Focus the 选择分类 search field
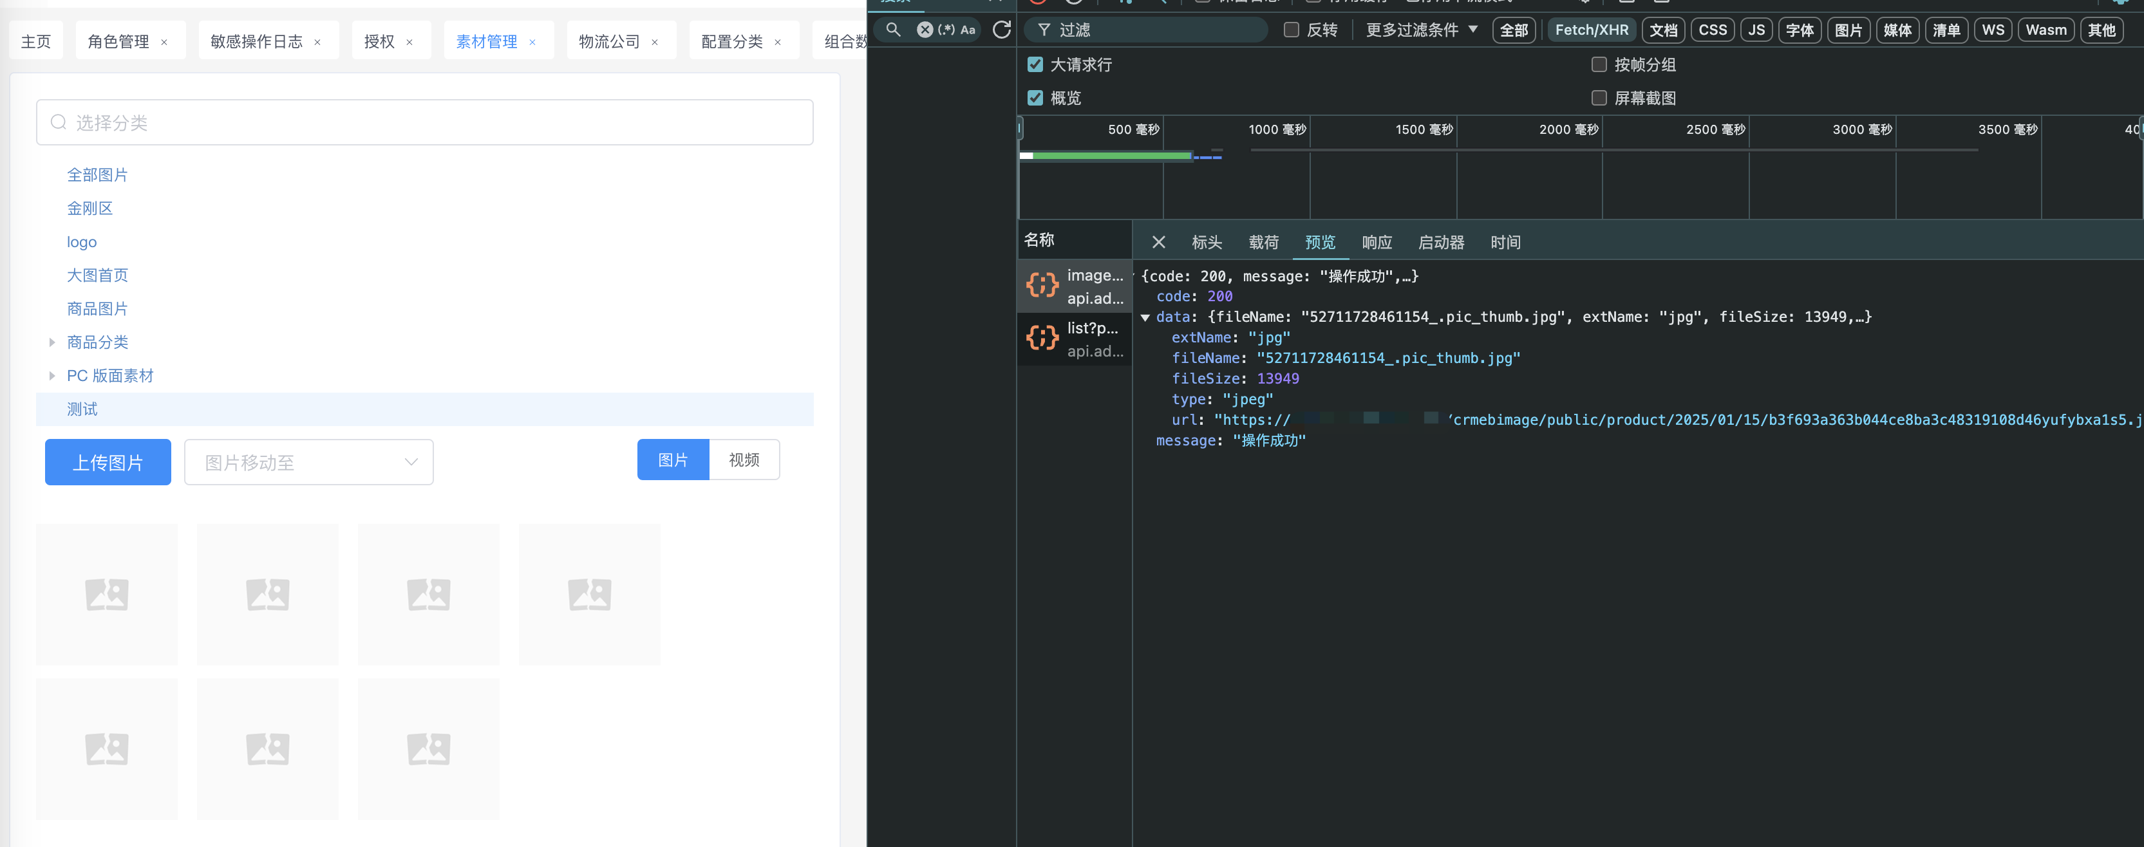Screen dimensions: 2144x847 click(x=424, y=122)
